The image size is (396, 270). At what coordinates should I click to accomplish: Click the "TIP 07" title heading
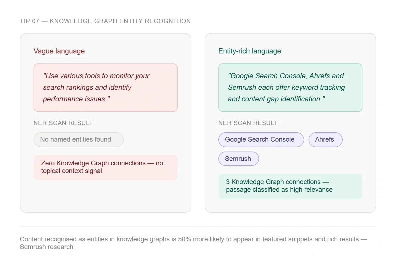pyautogui.click(x=105, y=21)
